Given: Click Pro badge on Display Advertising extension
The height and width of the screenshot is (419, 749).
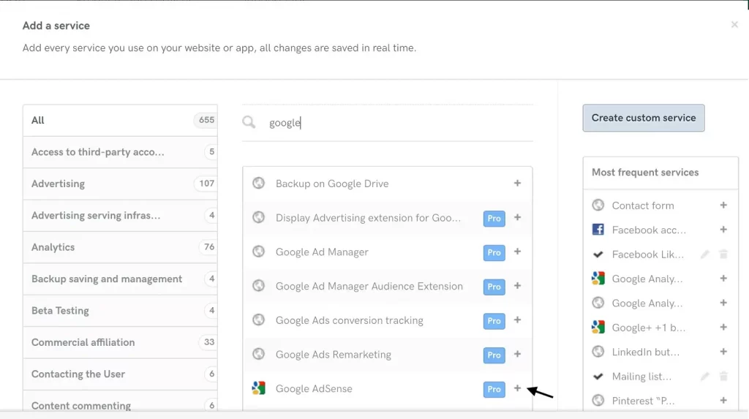Looking at the screenshot, I should pos(494,219).
